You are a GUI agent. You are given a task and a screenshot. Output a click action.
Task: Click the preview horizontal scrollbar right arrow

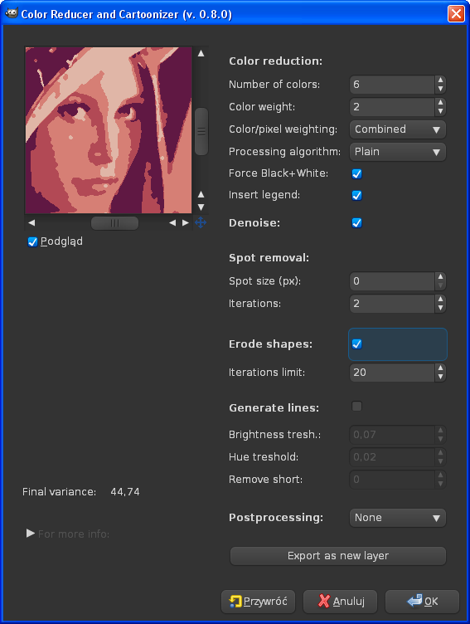186,223
